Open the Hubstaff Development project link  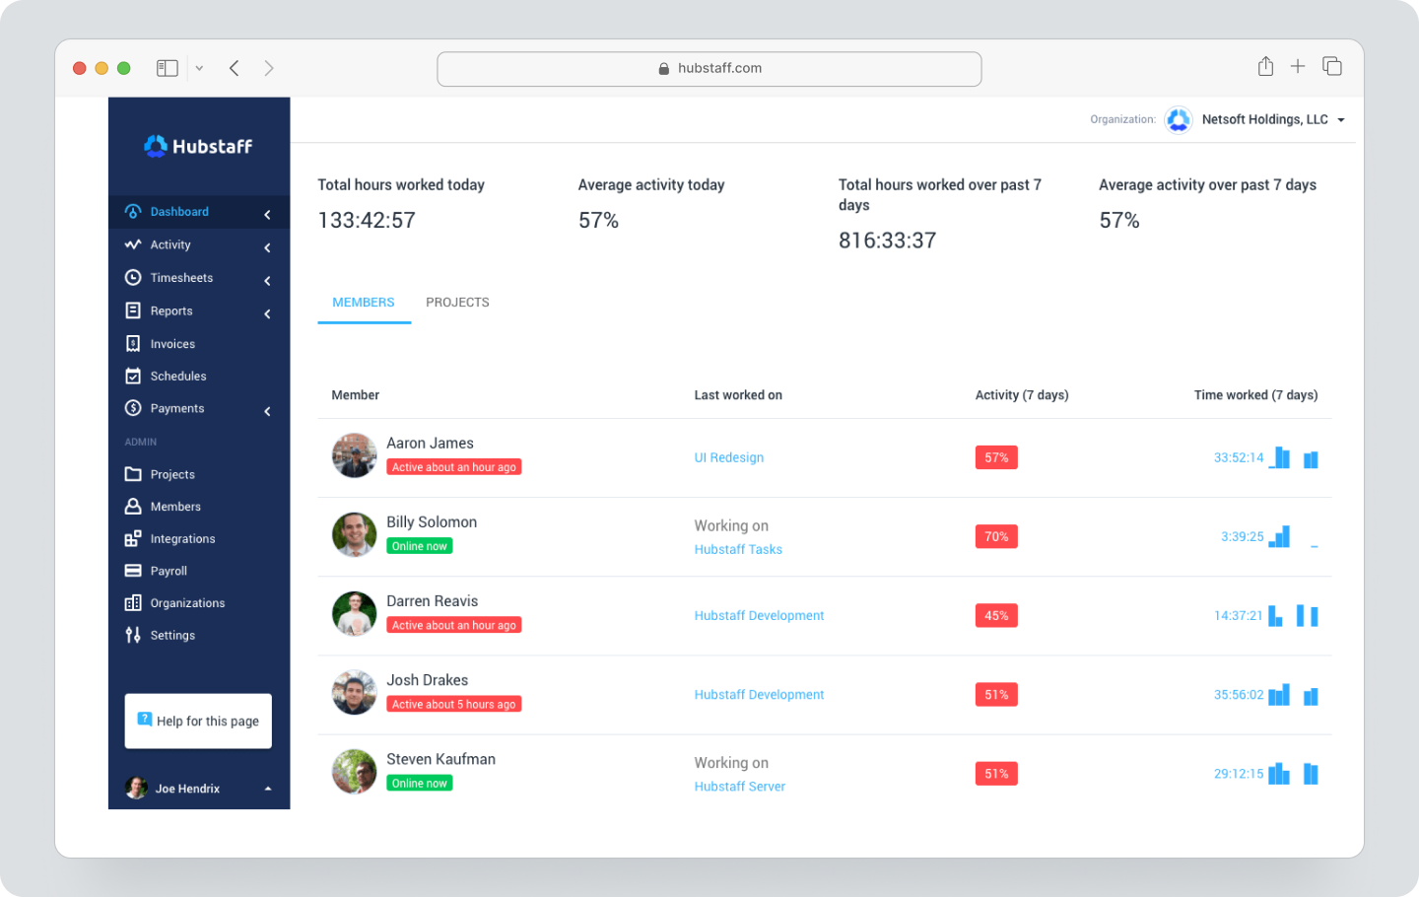[759, 615]
